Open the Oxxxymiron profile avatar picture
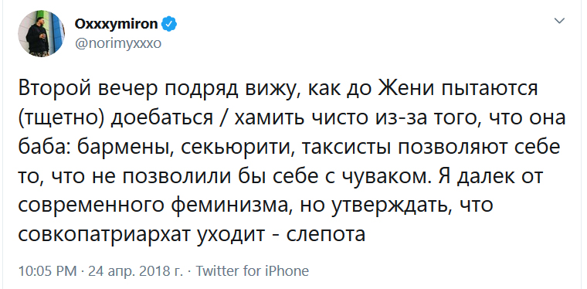This screenshot has height=289, width=587. (x=41, y=34)
